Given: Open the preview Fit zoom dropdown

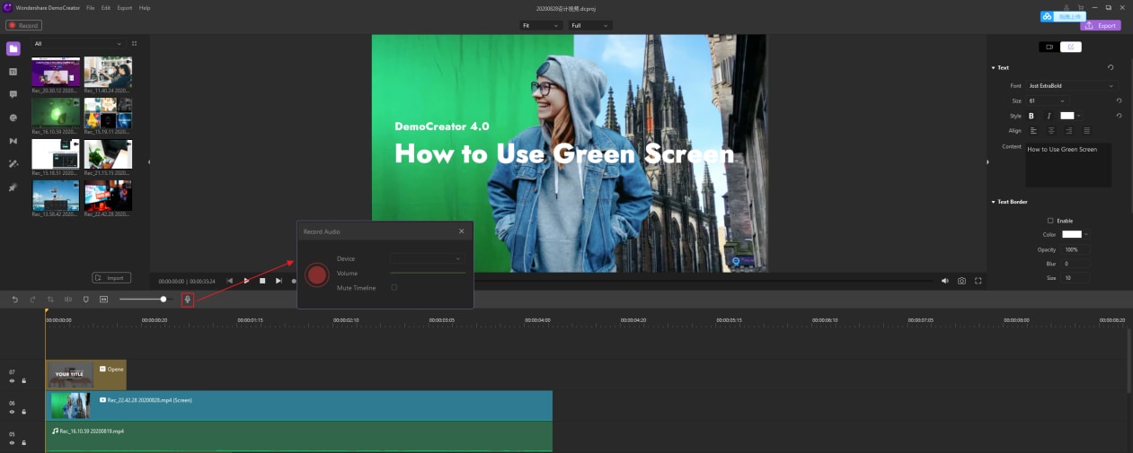Looking at the screenshot, I should [540, 25].
